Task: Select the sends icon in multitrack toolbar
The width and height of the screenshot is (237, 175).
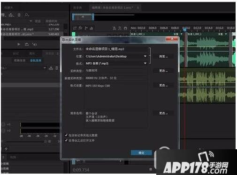Action: (x=86, y=28)
